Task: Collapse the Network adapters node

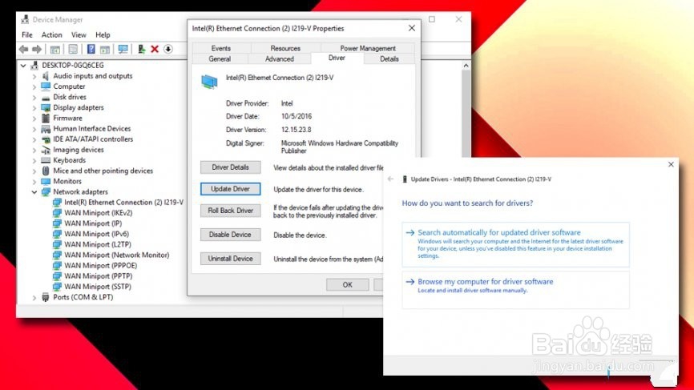Action: pos(34,192)
